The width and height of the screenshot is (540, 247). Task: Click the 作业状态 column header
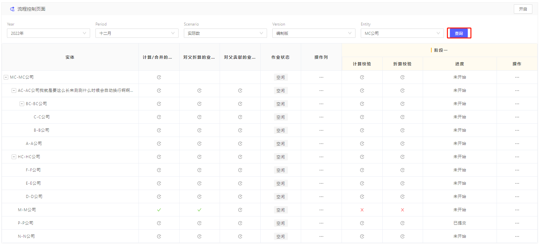pos(281,57)
